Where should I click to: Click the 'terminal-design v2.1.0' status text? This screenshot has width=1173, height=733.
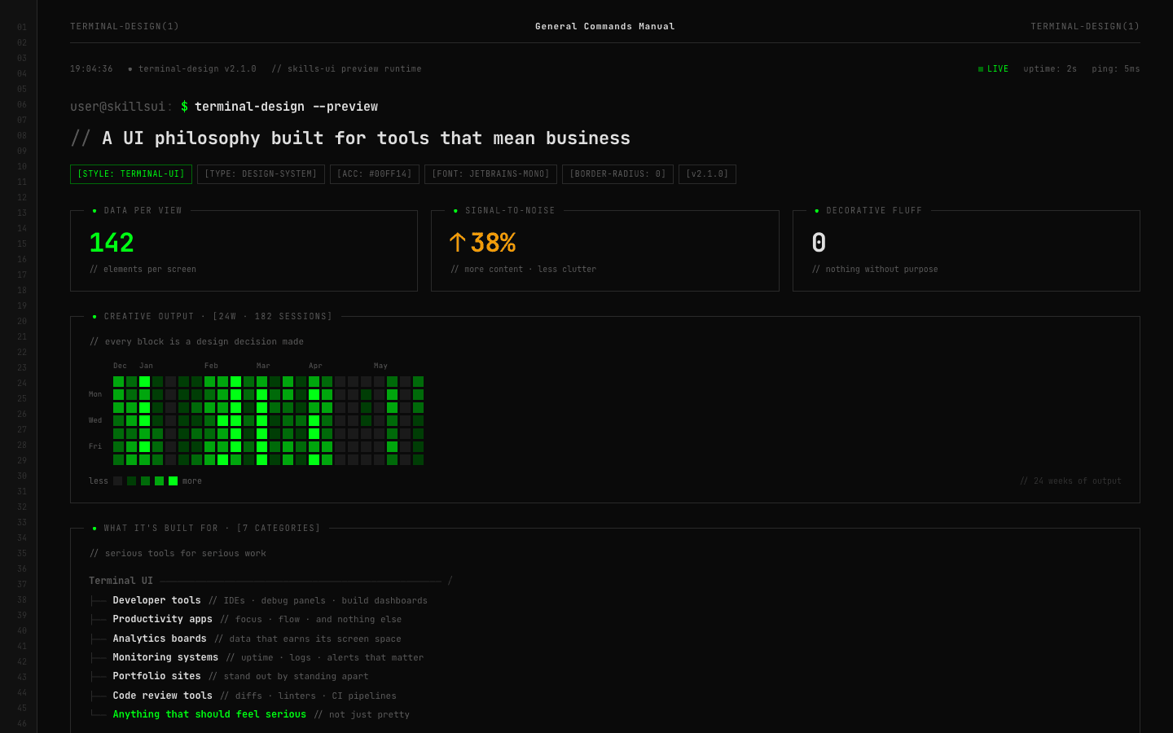pos(197,69)
